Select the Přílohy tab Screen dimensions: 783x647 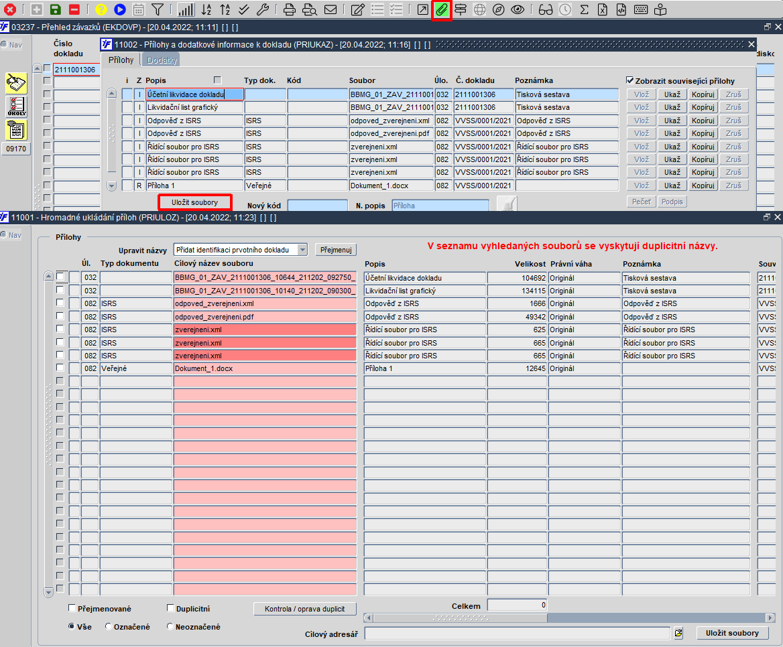click(x=121, y=60)
